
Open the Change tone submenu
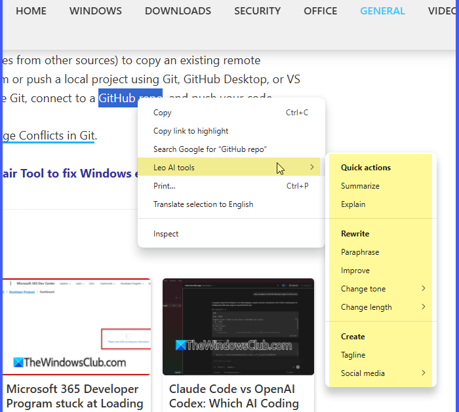click(380, 289)
